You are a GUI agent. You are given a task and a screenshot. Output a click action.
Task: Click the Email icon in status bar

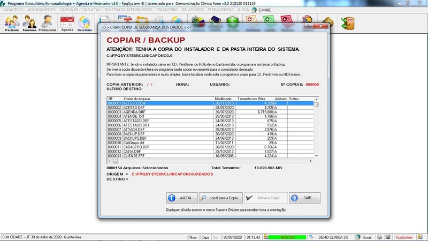[x=358, y=237]
